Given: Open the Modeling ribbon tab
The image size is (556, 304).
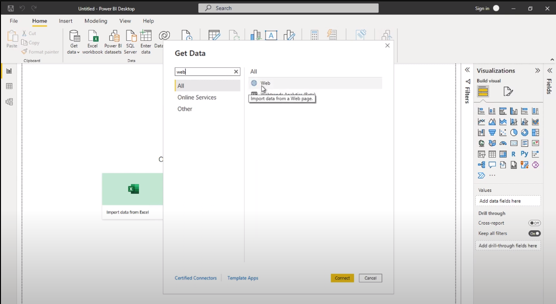Looking at the screenshot, I should click(x=96, y=21).
